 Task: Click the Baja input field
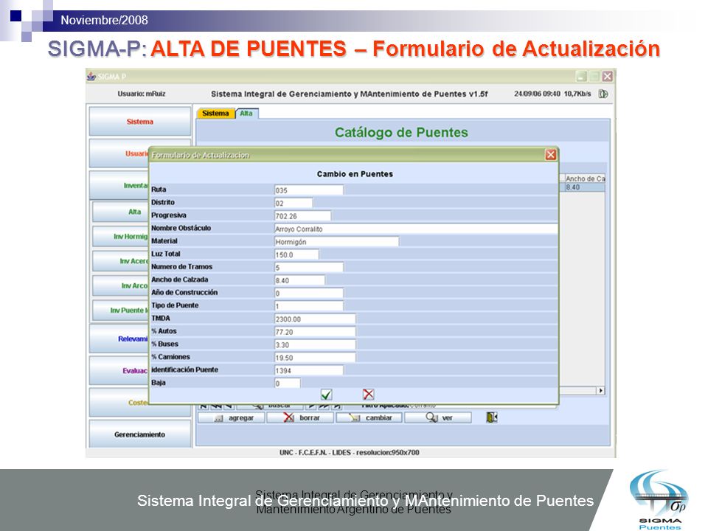click(287, 383)
